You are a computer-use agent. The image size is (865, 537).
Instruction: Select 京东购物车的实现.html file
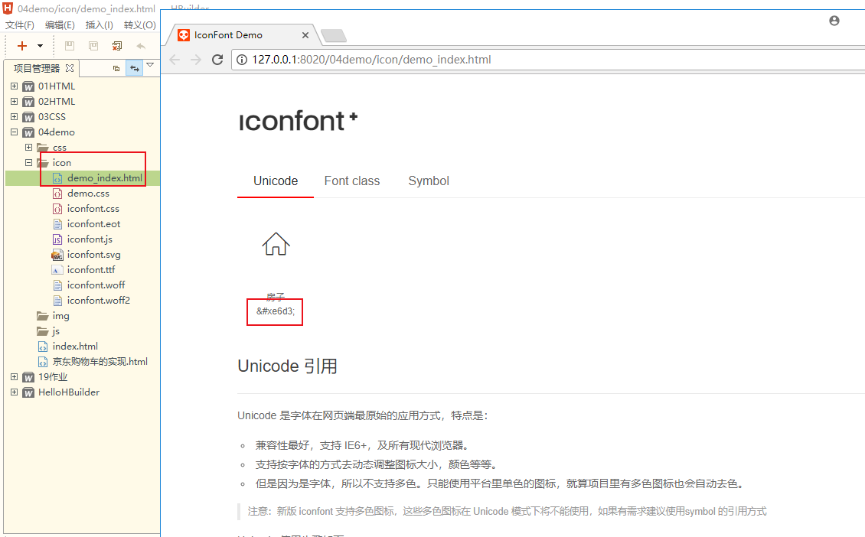[x=100, y=362]
